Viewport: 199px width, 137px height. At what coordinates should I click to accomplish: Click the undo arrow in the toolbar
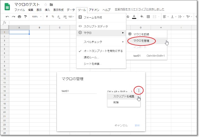(x=7, y=16)
